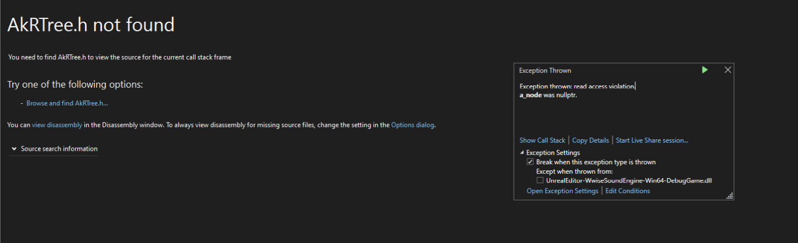Click the 'view disassembly' link

point(57,125)
